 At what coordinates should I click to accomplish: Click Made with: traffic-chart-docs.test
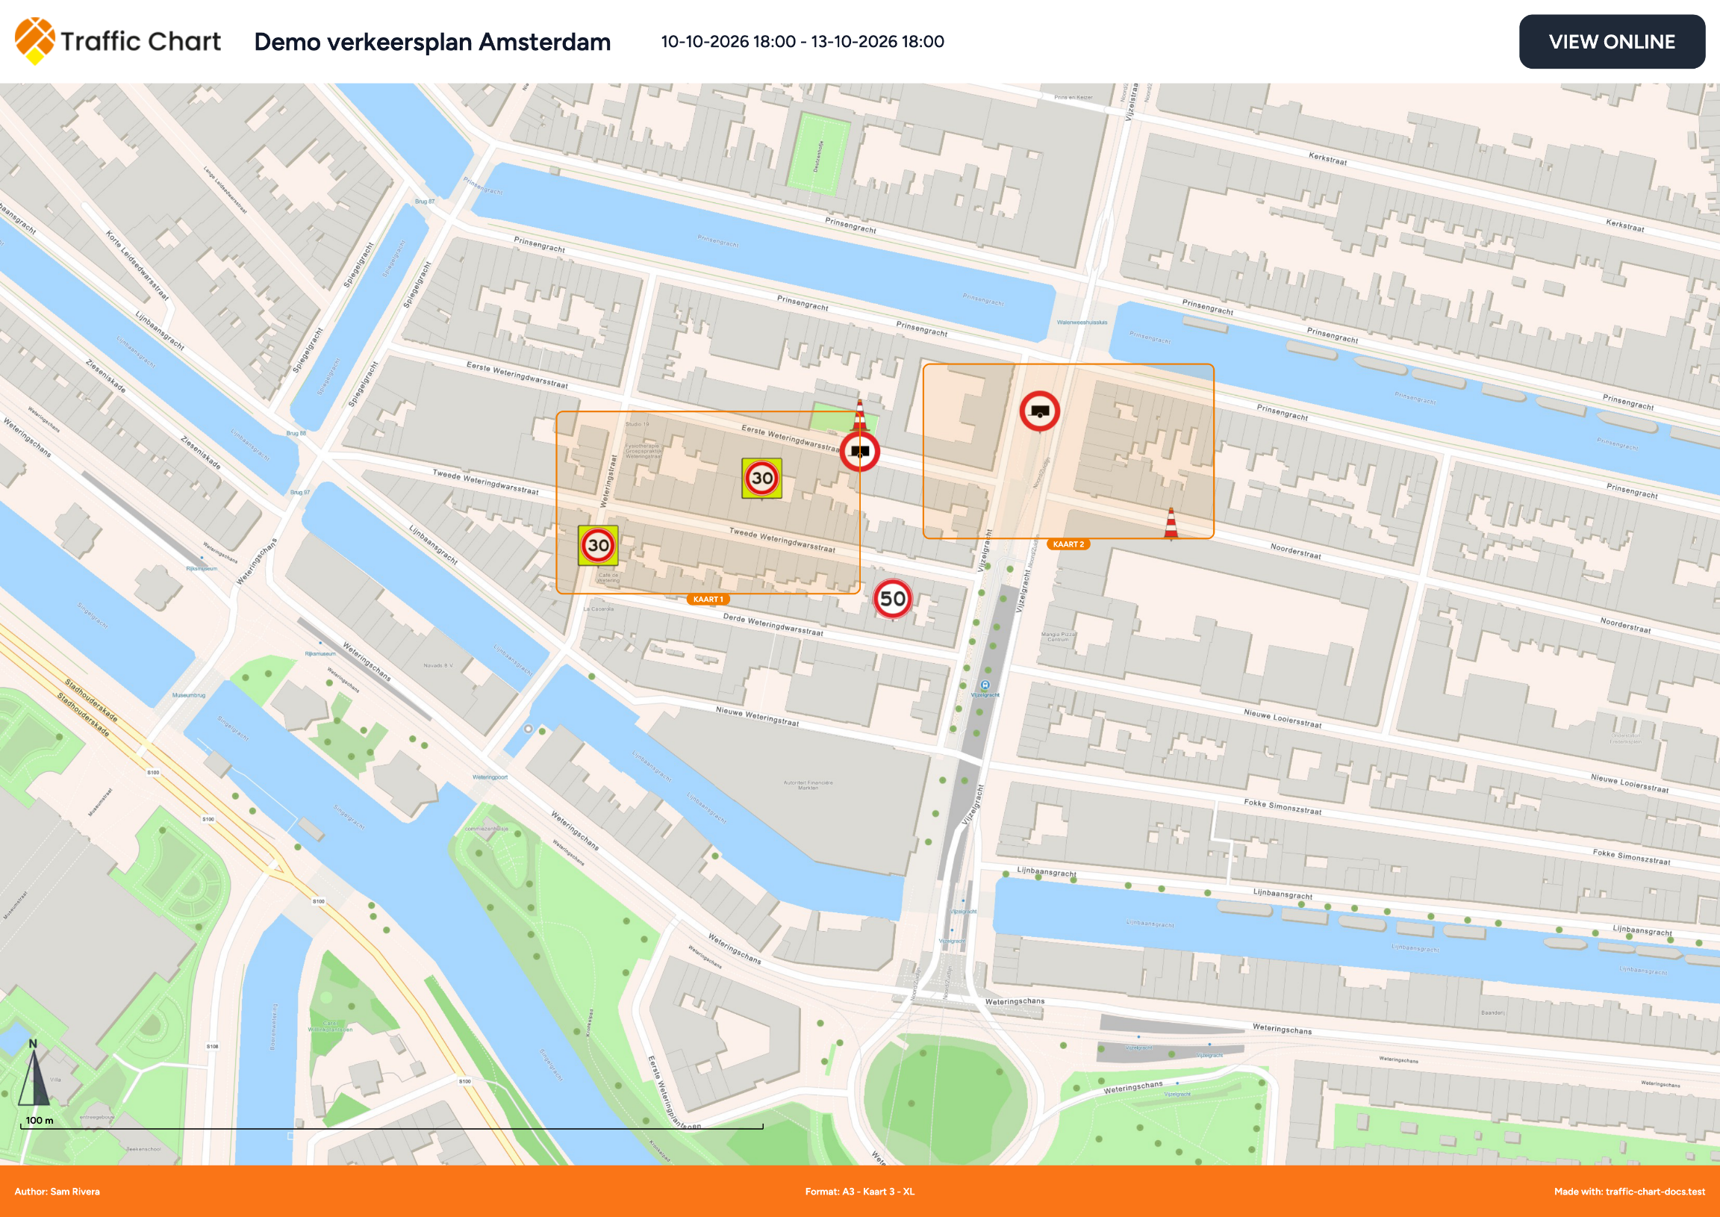(x=1630, y=1192)
